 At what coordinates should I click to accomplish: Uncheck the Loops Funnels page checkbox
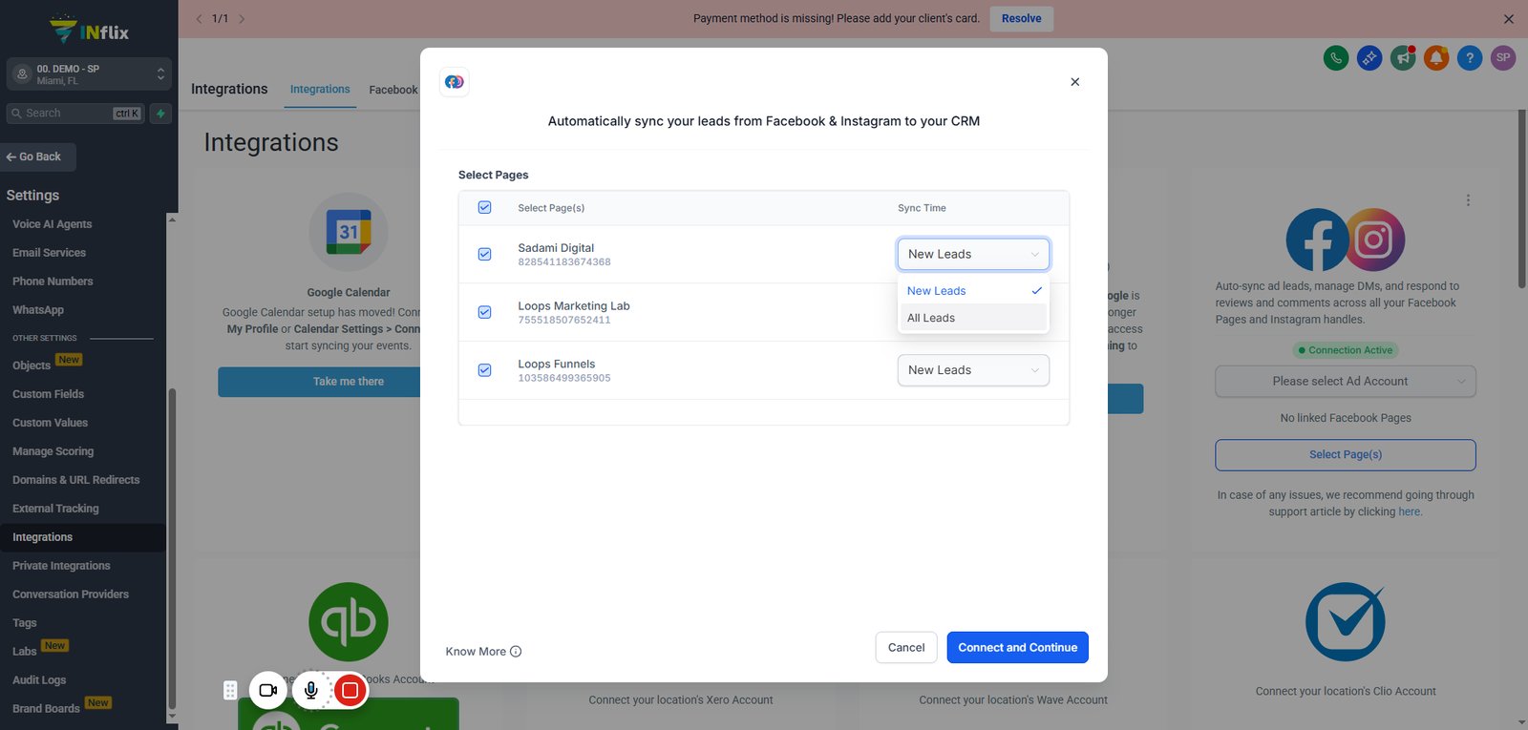pyautogui.click(x=485, y=370)
